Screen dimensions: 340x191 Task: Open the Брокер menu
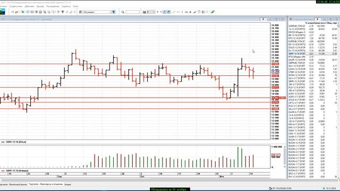pyautogui.click(x=40, y=6)
